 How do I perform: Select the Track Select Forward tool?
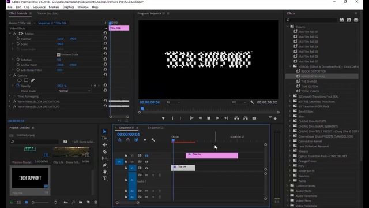104,138
